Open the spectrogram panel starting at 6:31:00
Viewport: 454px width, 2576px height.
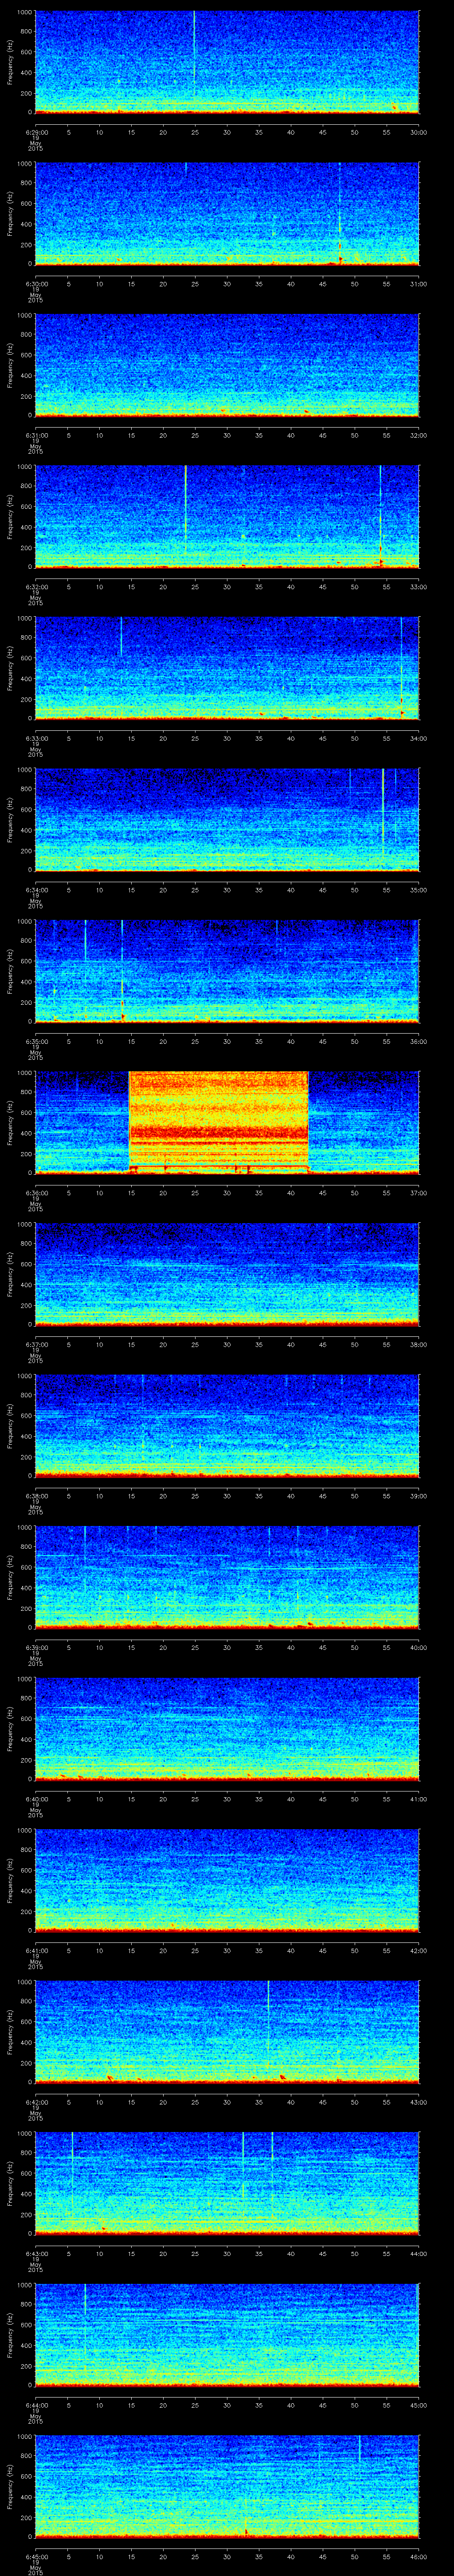tap(227, 365)
